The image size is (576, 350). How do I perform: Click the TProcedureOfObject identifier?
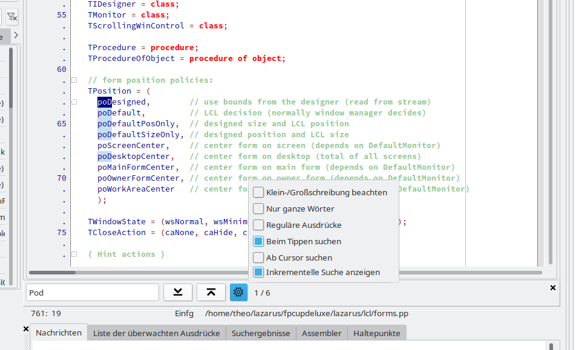(x=131, y=58)
